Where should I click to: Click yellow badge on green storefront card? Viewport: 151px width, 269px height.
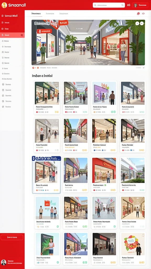tap(57, 112)
